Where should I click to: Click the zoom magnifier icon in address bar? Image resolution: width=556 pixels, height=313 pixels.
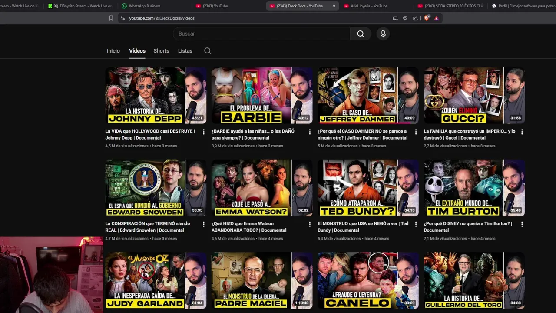pyautogui.click(x=405, y=18)
